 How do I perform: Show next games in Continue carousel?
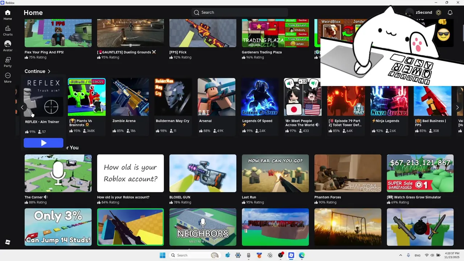(457, 107)
